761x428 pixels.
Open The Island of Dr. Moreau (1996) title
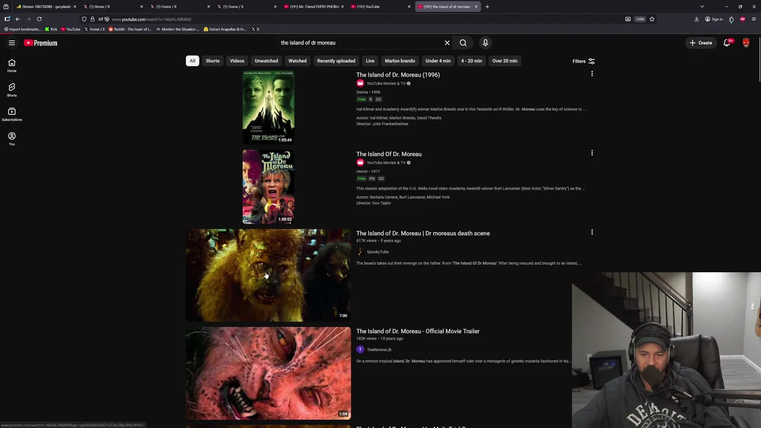click(398, 75)
